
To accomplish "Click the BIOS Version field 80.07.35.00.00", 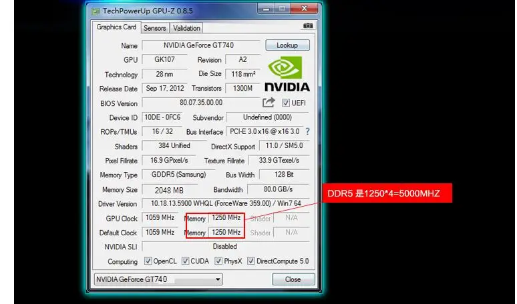I will click(201, 103).
